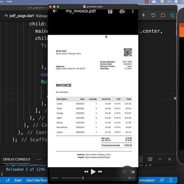Open the Dart DevTools inspector icon
Screen dimensions: 184x184
[x=173, y=15]
